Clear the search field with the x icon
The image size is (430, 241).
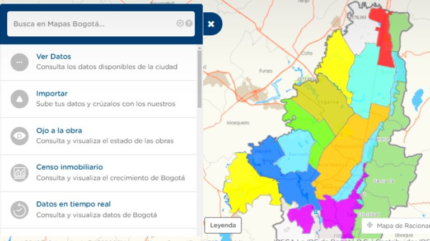tap(180, 23)
